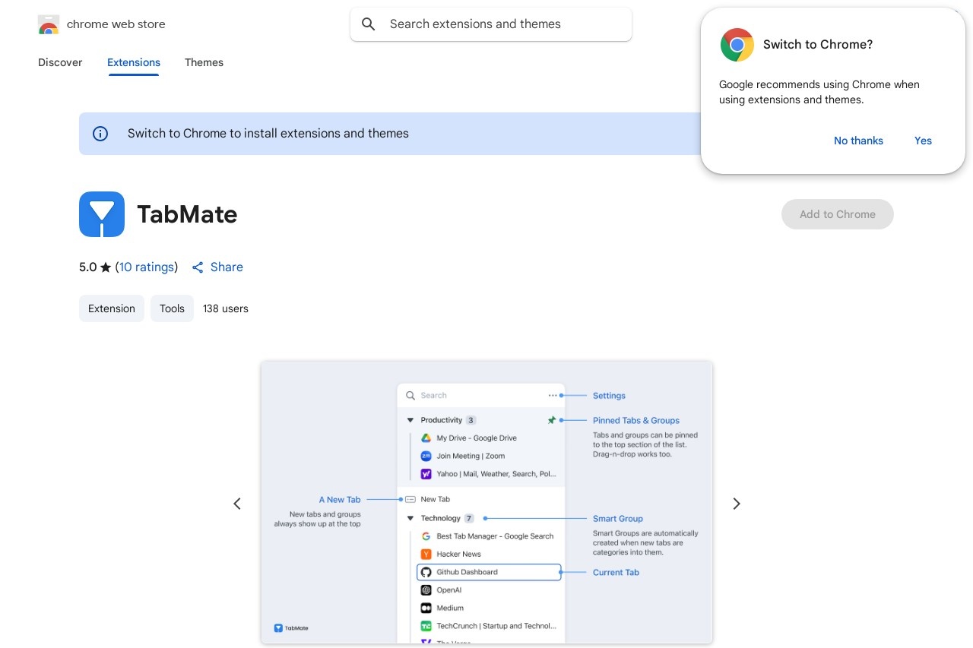Switch to the Themes tab

click(204, 62)
